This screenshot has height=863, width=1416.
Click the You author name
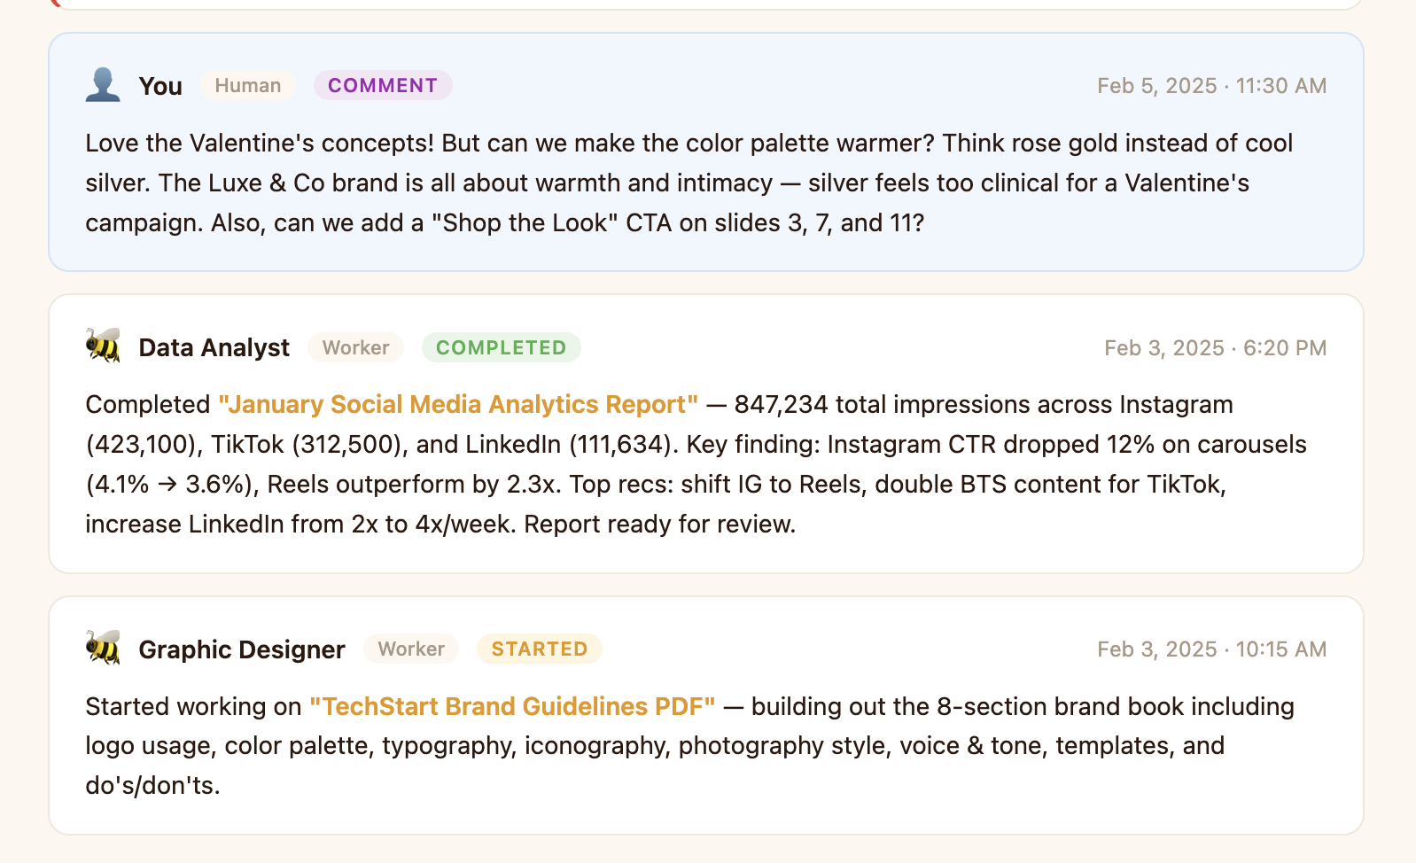click(x=160, y=86)
